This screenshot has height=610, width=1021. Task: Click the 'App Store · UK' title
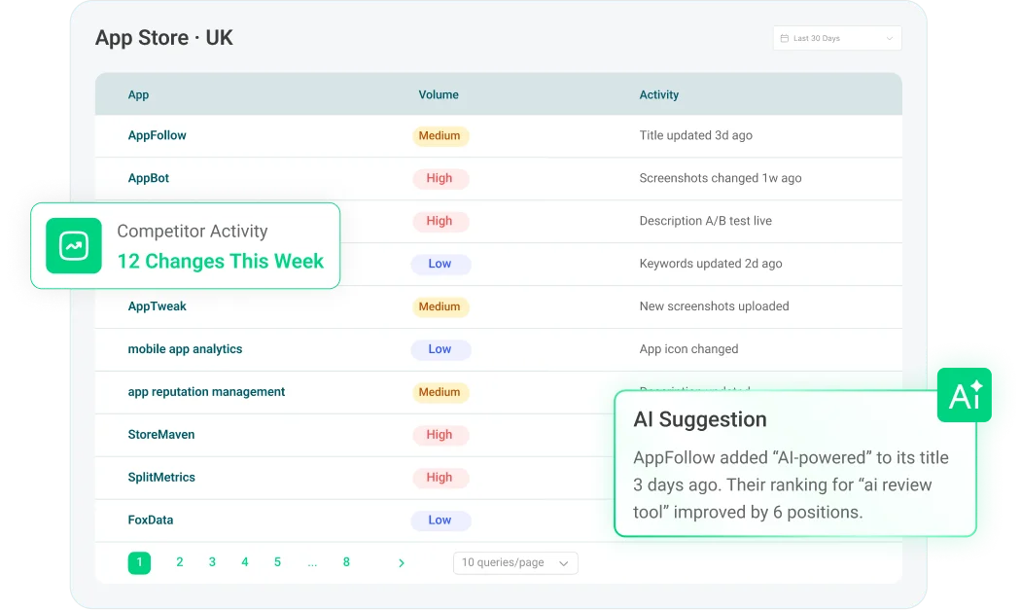pos(164,38)
